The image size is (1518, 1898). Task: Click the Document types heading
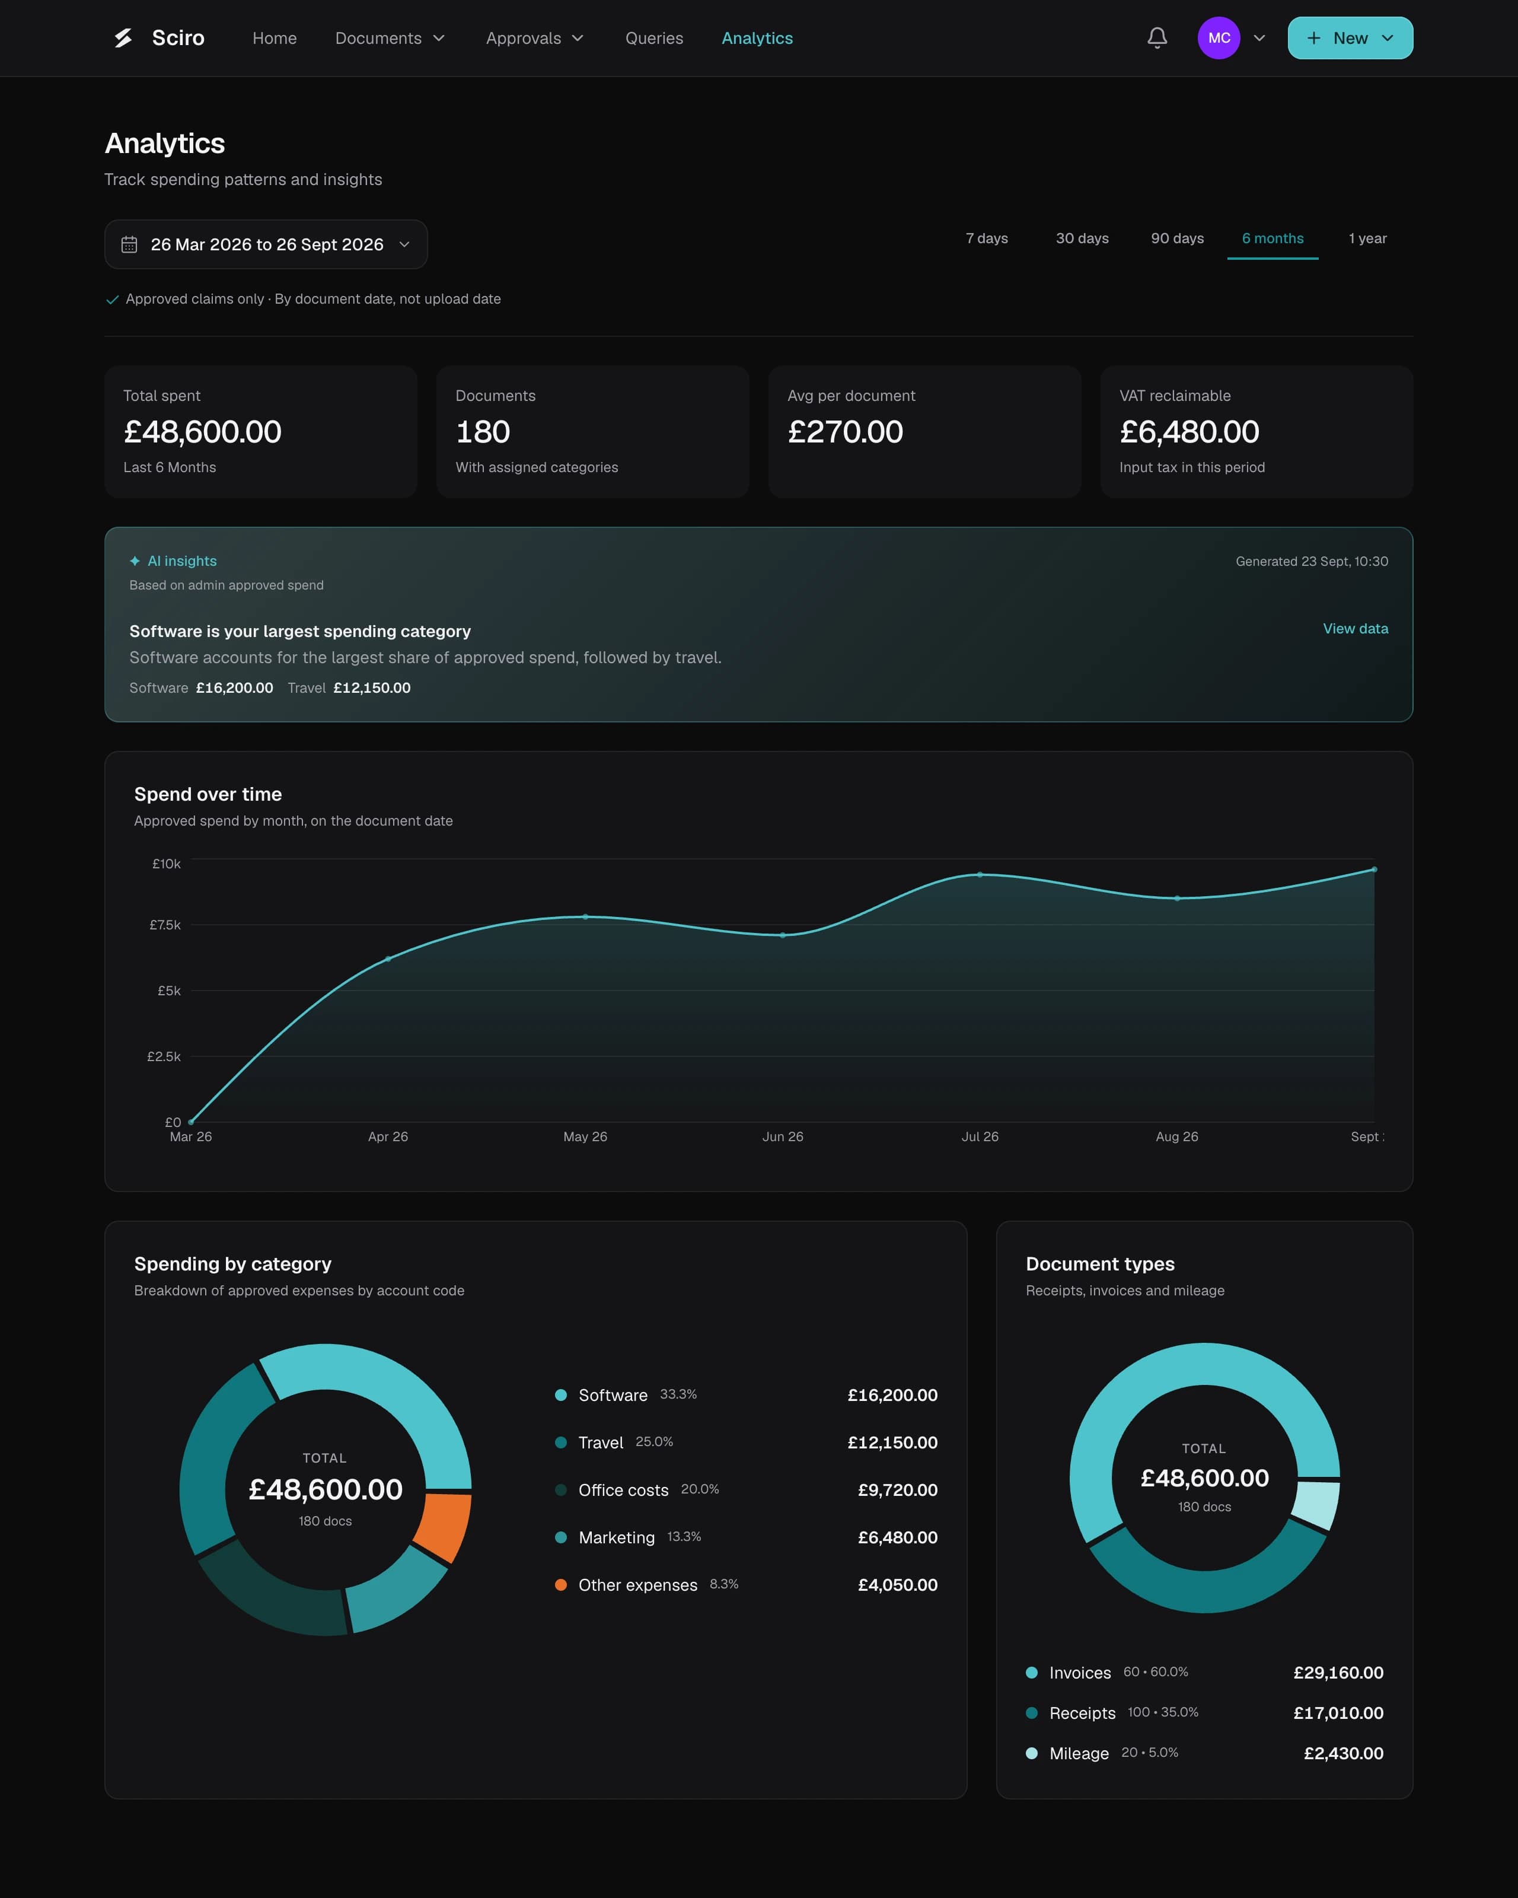tap(1100, 1264)
